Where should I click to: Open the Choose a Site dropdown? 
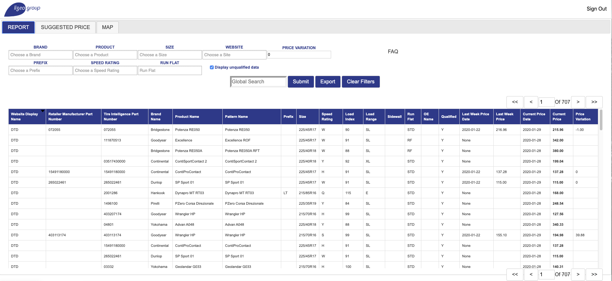coord(234,55)
